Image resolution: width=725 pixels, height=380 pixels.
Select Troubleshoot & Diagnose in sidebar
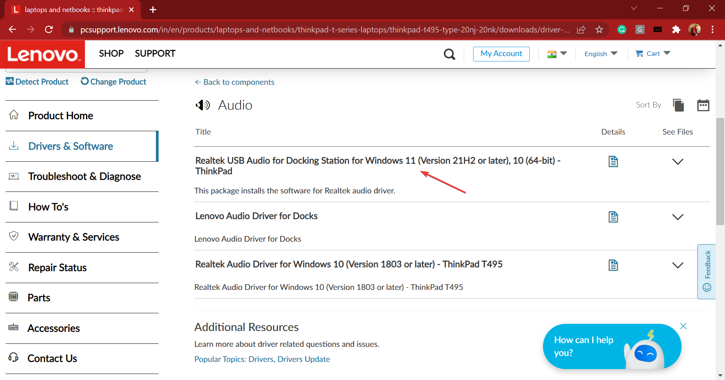tap(82, 176)
